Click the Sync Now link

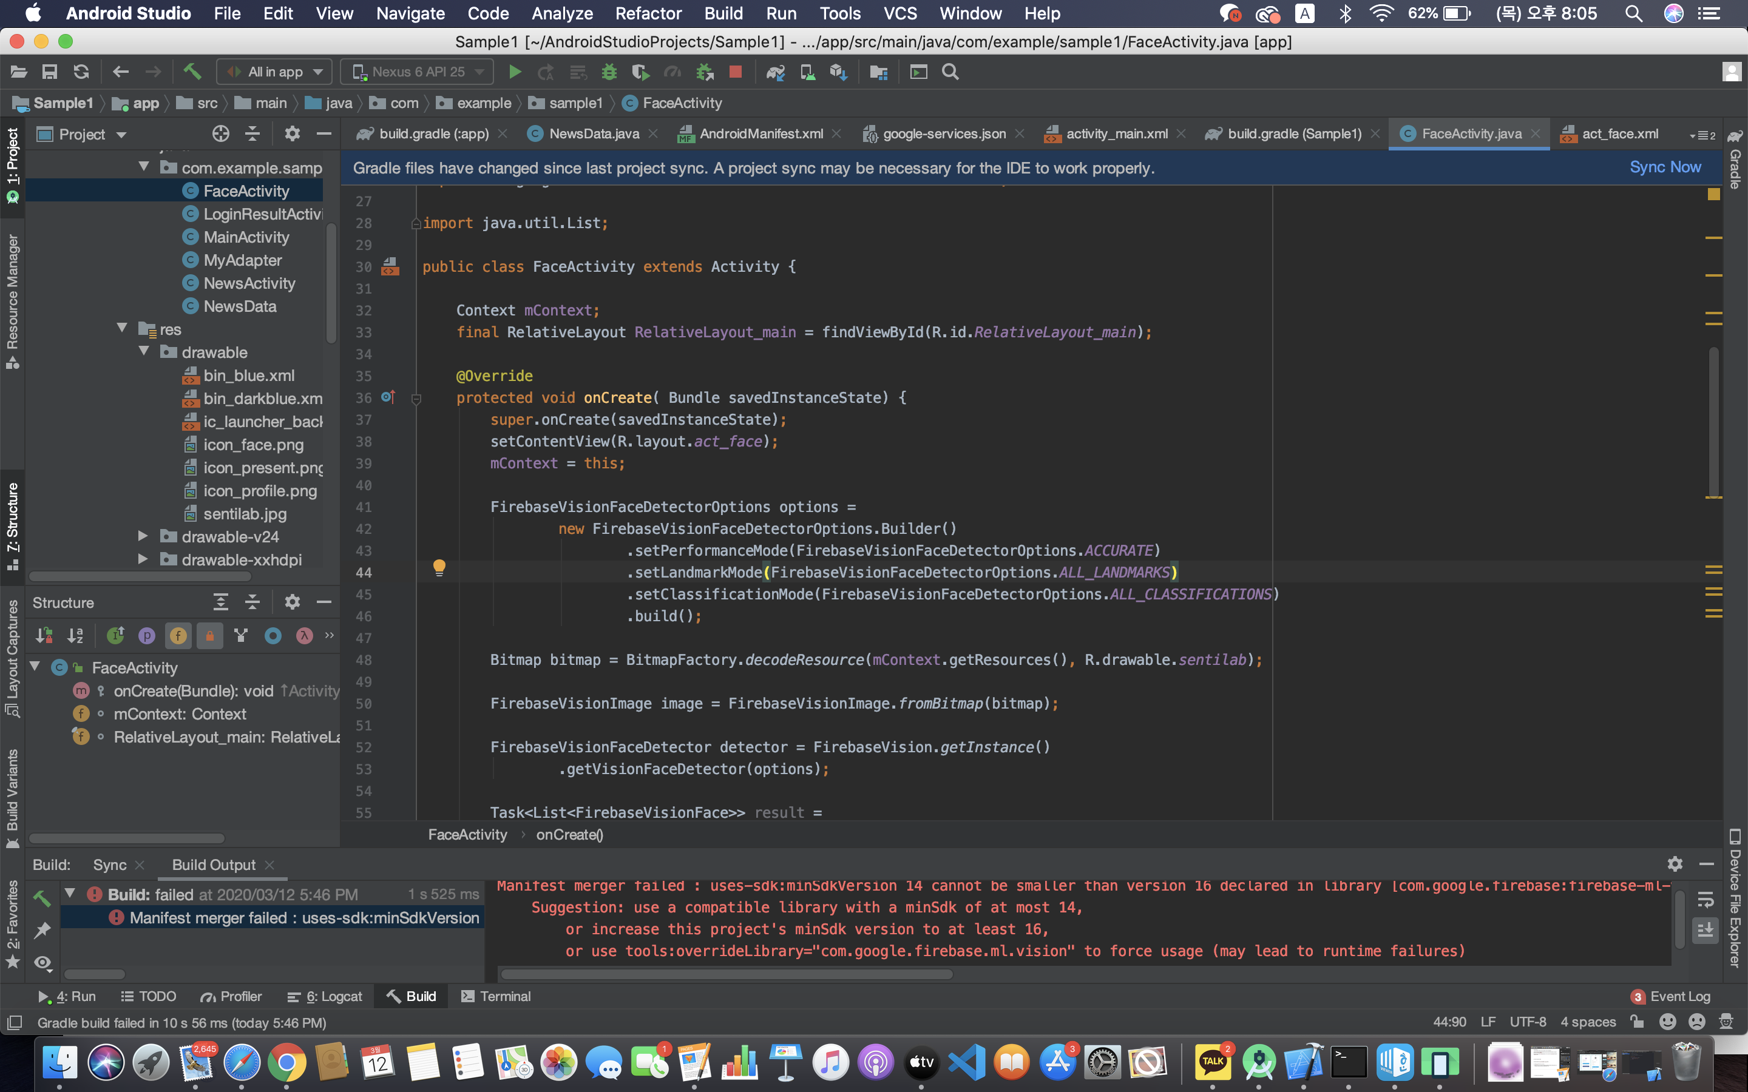point(1664,167)
